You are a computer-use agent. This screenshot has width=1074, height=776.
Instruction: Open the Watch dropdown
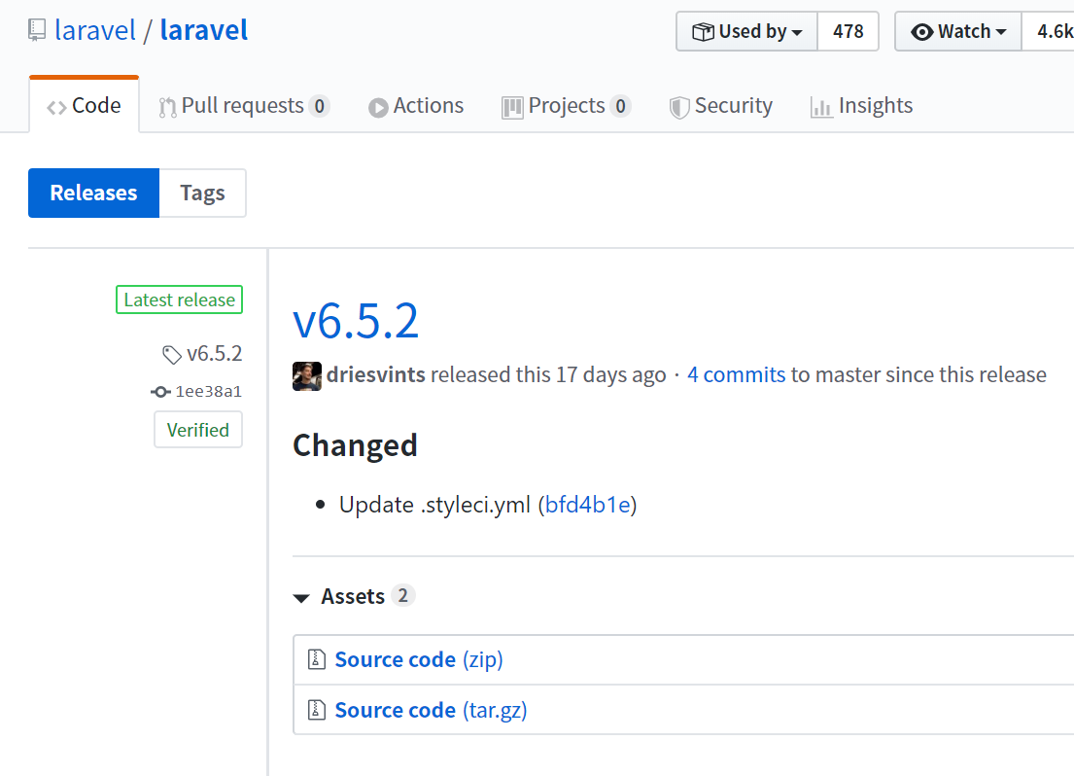tap(958, 31)
